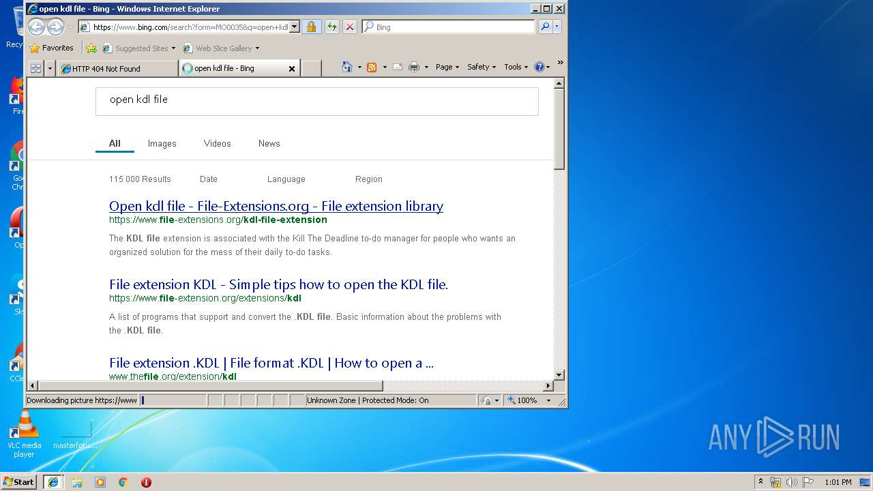Open the 100% zoom level control

tap(529, 400)
